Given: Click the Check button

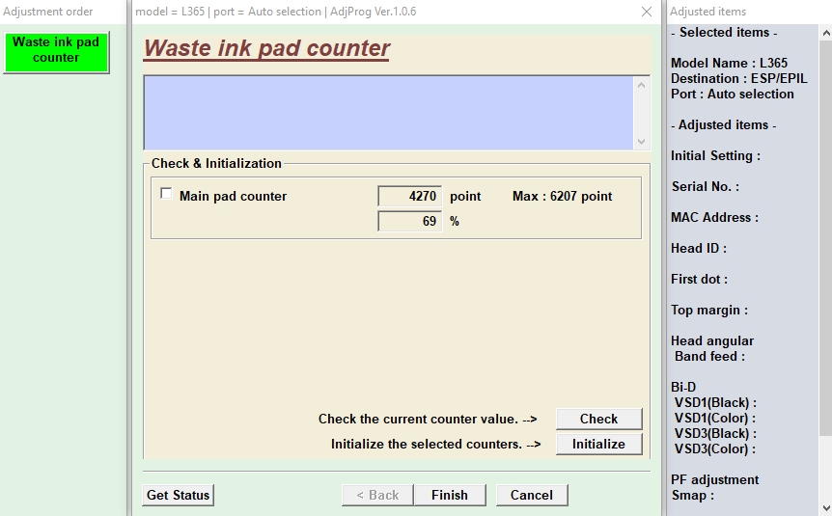Looking at the screenshot, I should coord(598,419).
